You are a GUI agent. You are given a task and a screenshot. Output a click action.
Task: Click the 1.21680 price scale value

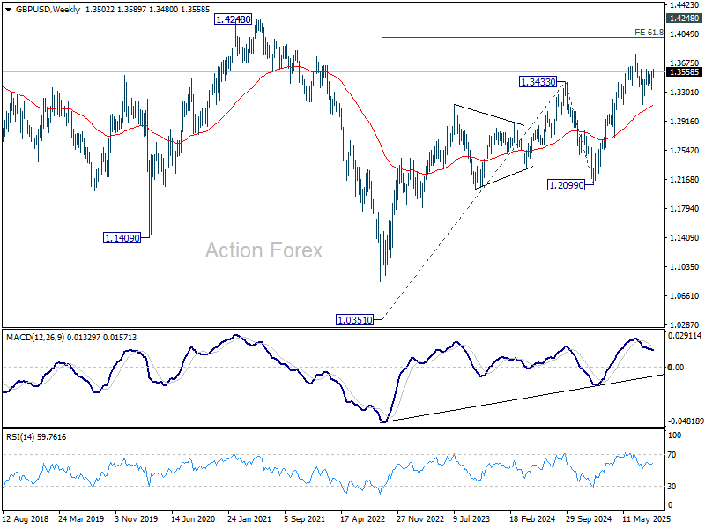click(x=685, y=180)
